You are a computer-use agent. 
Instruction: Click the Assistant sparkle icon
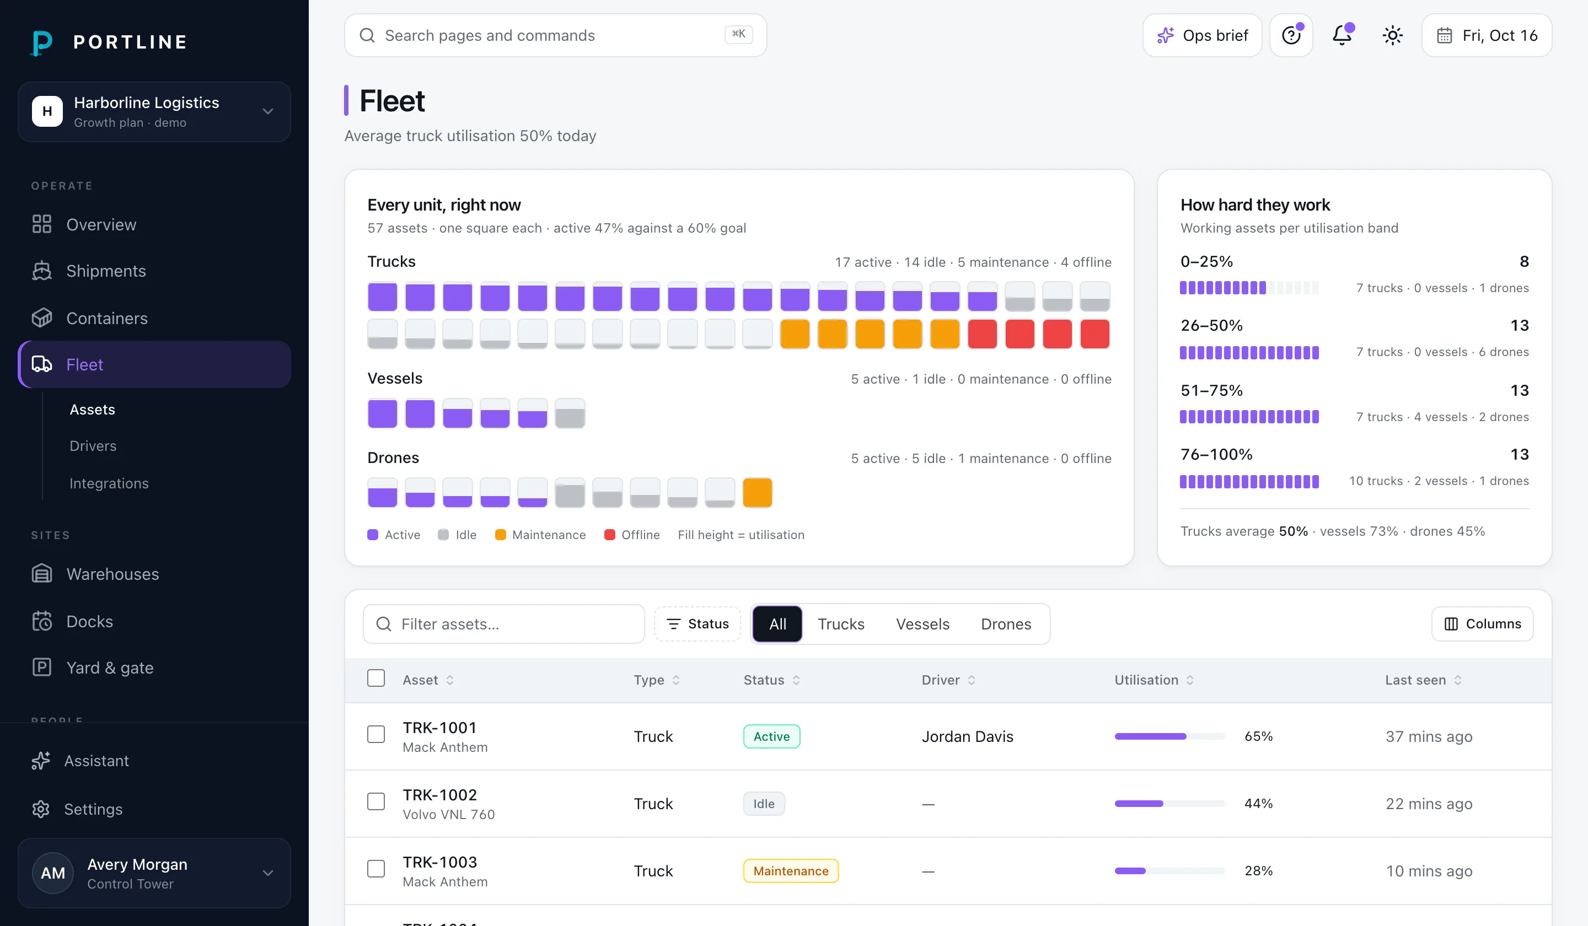tap(41, 760)
